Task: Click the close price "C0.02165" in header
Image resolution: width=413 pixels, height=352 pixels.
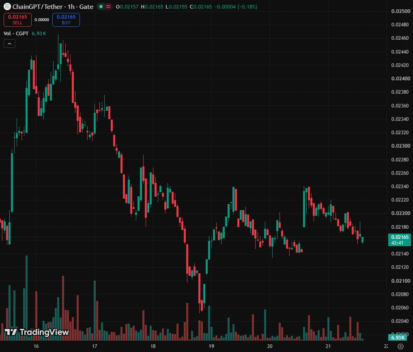Action: coord(201,6)
